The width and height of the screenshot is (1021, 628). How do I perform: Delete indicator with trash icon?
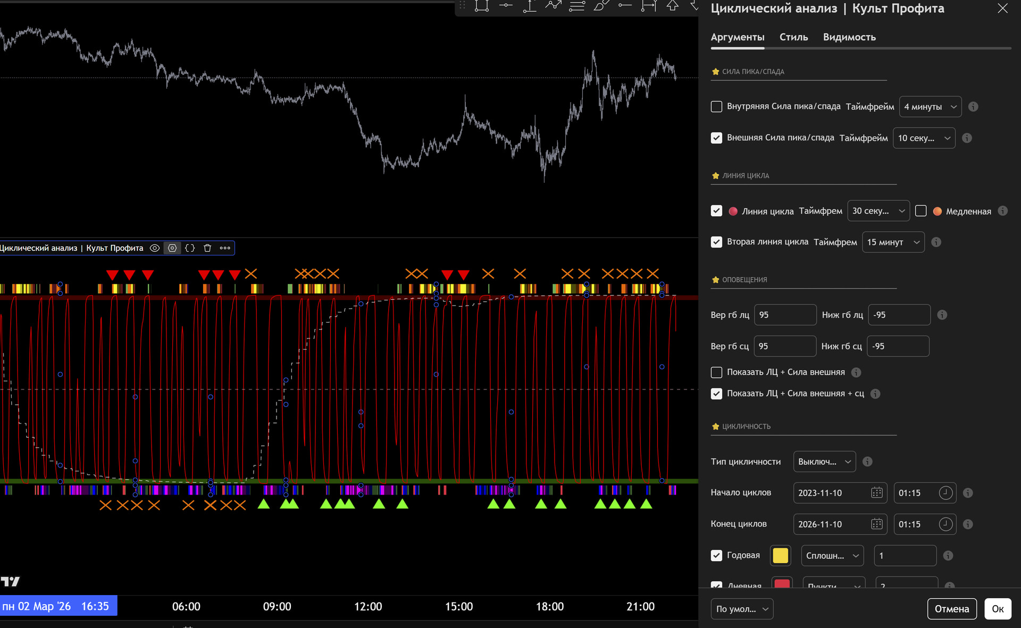pyautogui.click(x=207, y=248)
